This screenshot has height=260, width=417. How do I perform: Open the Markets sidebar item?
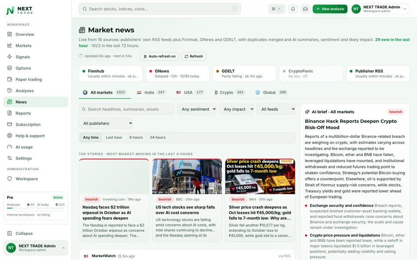(x=36, y=45)
